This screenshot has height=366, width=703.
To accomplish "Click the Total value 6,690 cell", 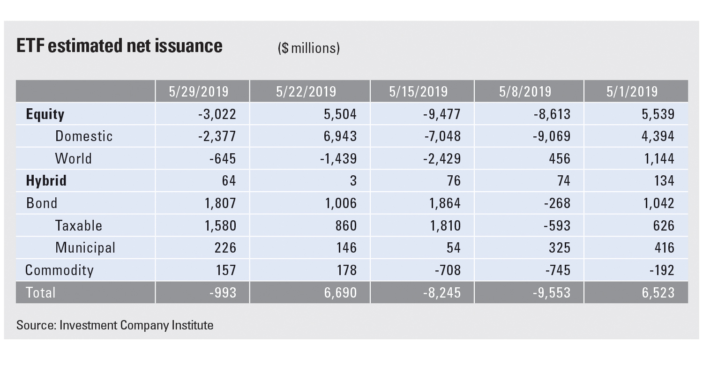I will [340, 292].
